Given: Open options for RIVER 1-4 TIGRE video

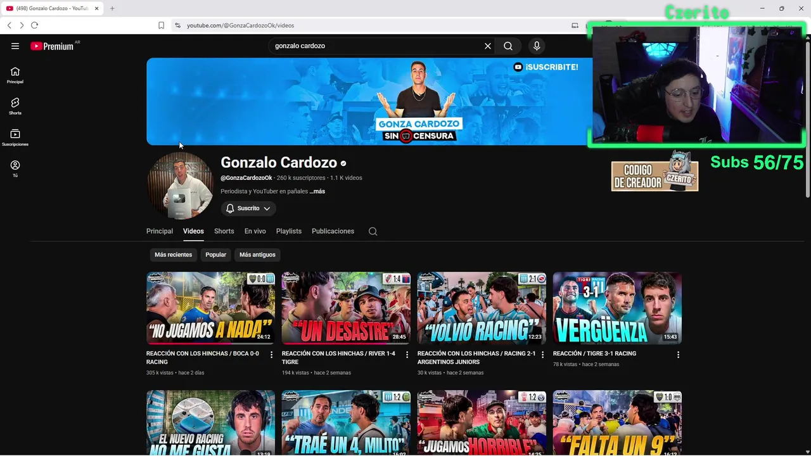Looking at the screenshot, I should pos(407,355).
